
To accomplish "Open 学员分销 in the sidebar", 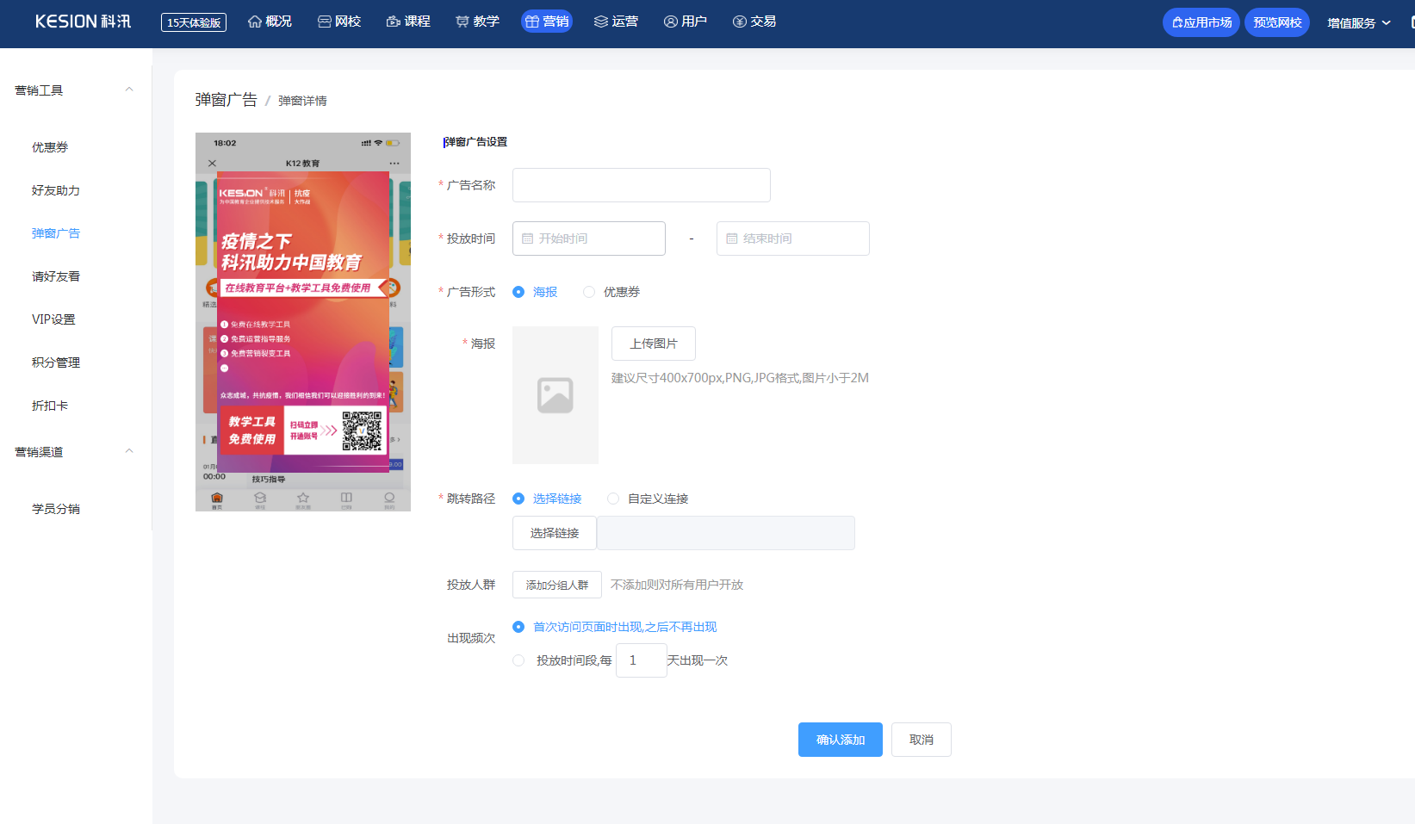I will point(56,509).
